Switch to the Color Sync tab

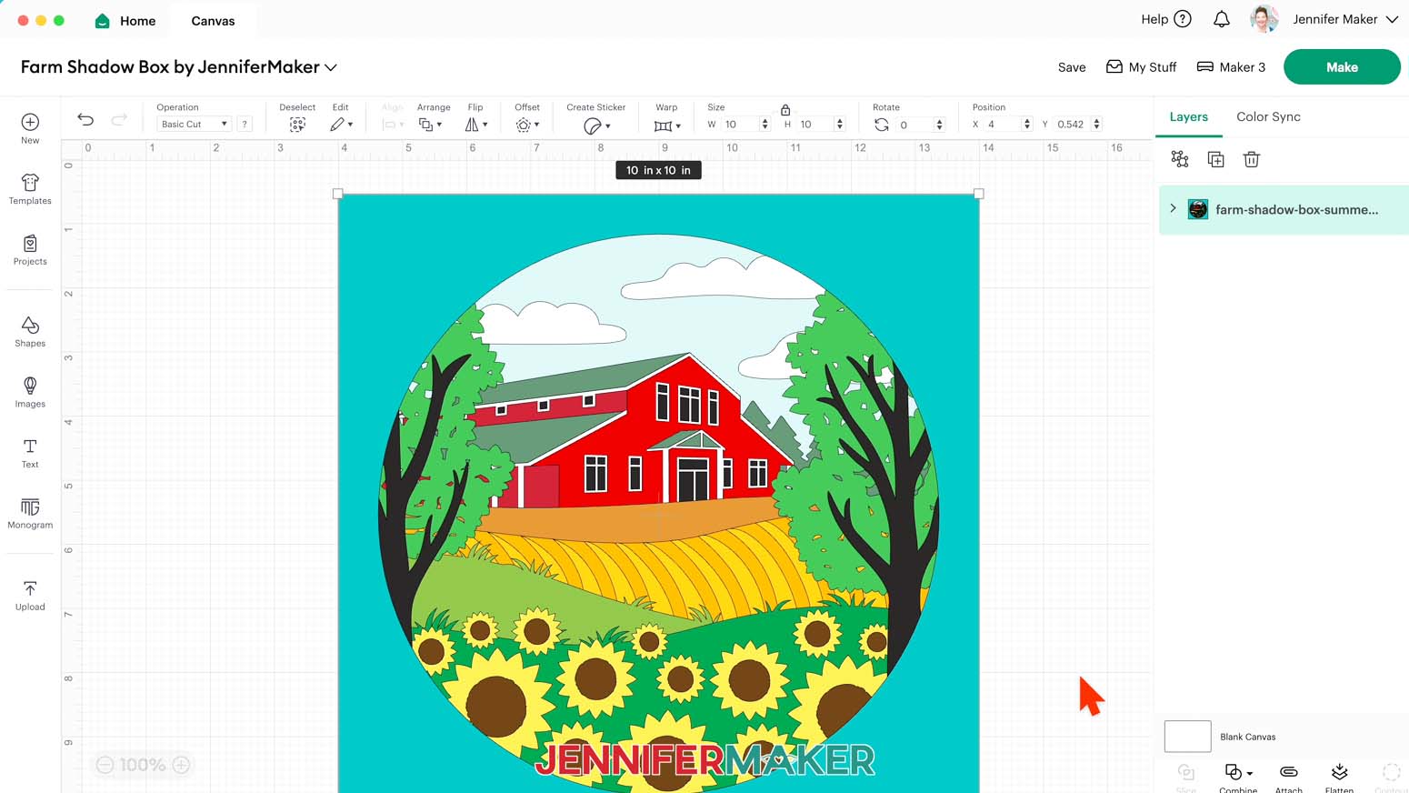point(1268,117)
